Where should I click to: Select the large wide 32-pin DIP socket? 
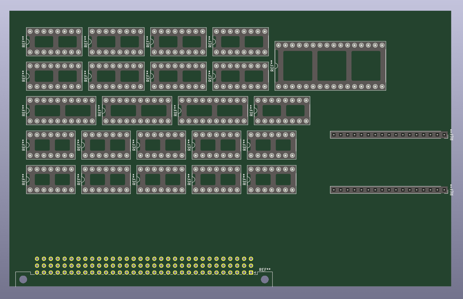(330, 66)
